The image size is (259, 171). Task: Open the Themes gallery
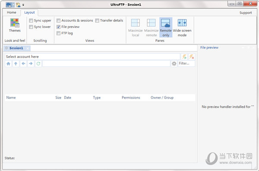pyautogui.click(x=15, y=25)
